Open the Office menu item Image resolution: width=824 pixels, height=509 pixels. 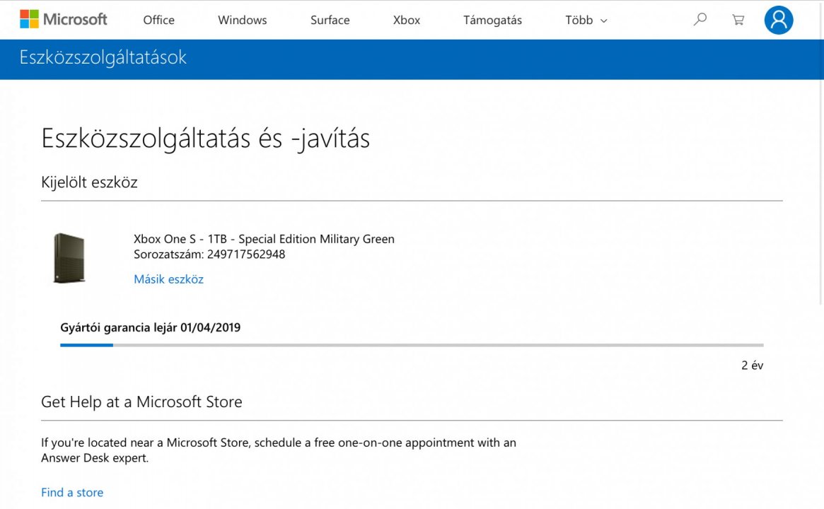[x=158, y=20]
